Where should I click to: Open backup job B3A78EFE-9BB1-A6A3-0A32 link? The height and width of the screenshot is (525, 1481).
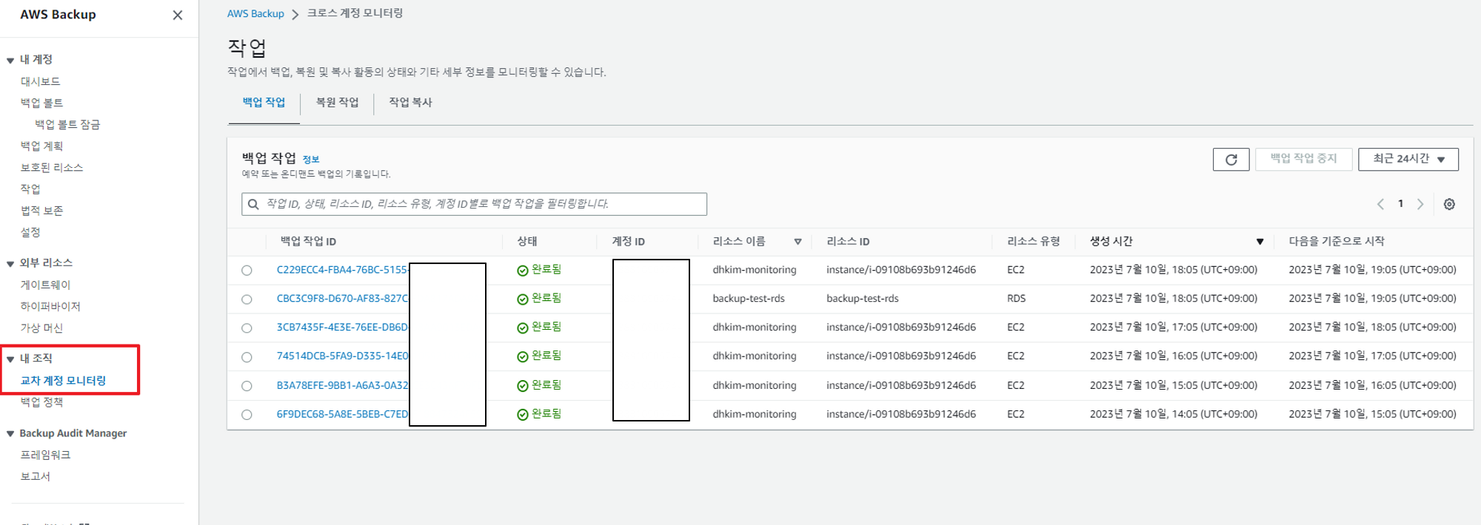click(342, 385)
